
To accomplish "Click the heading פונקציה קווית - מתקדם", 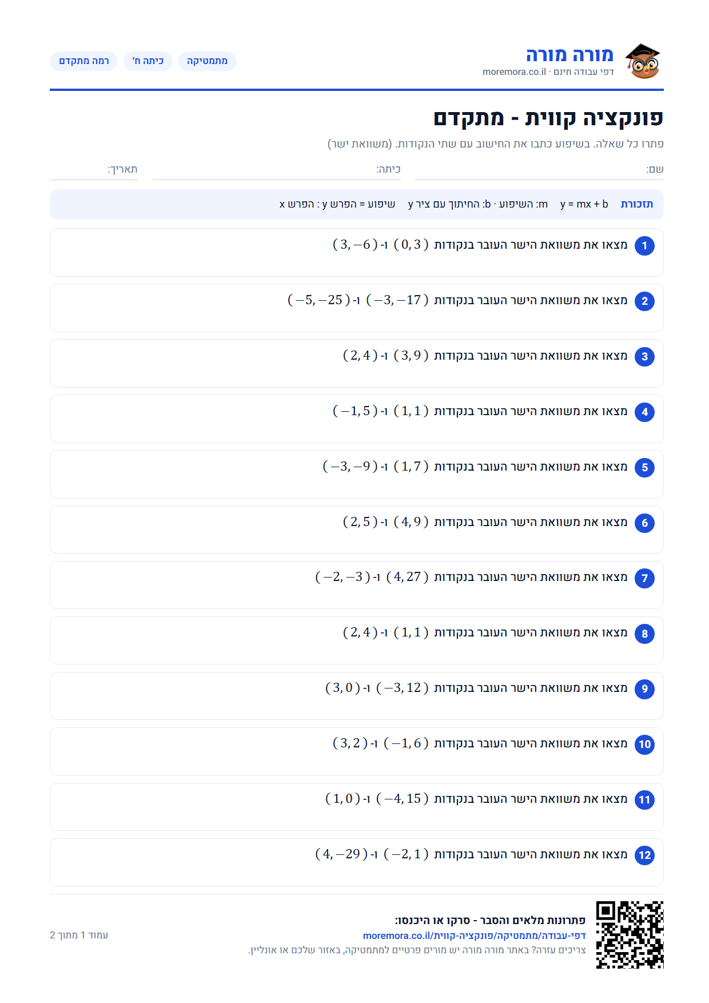I will pyautogui.click(x=548, y=118).
